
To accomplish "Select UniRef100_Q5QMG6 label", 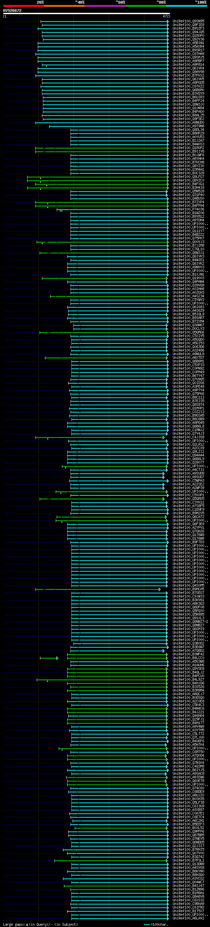I will (188, 332).
